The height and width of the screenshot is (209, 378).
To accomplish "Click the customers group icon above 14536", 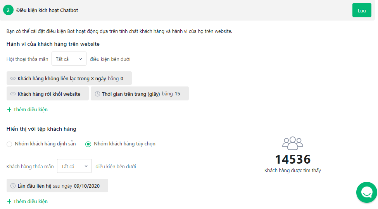I will point(292,143).
